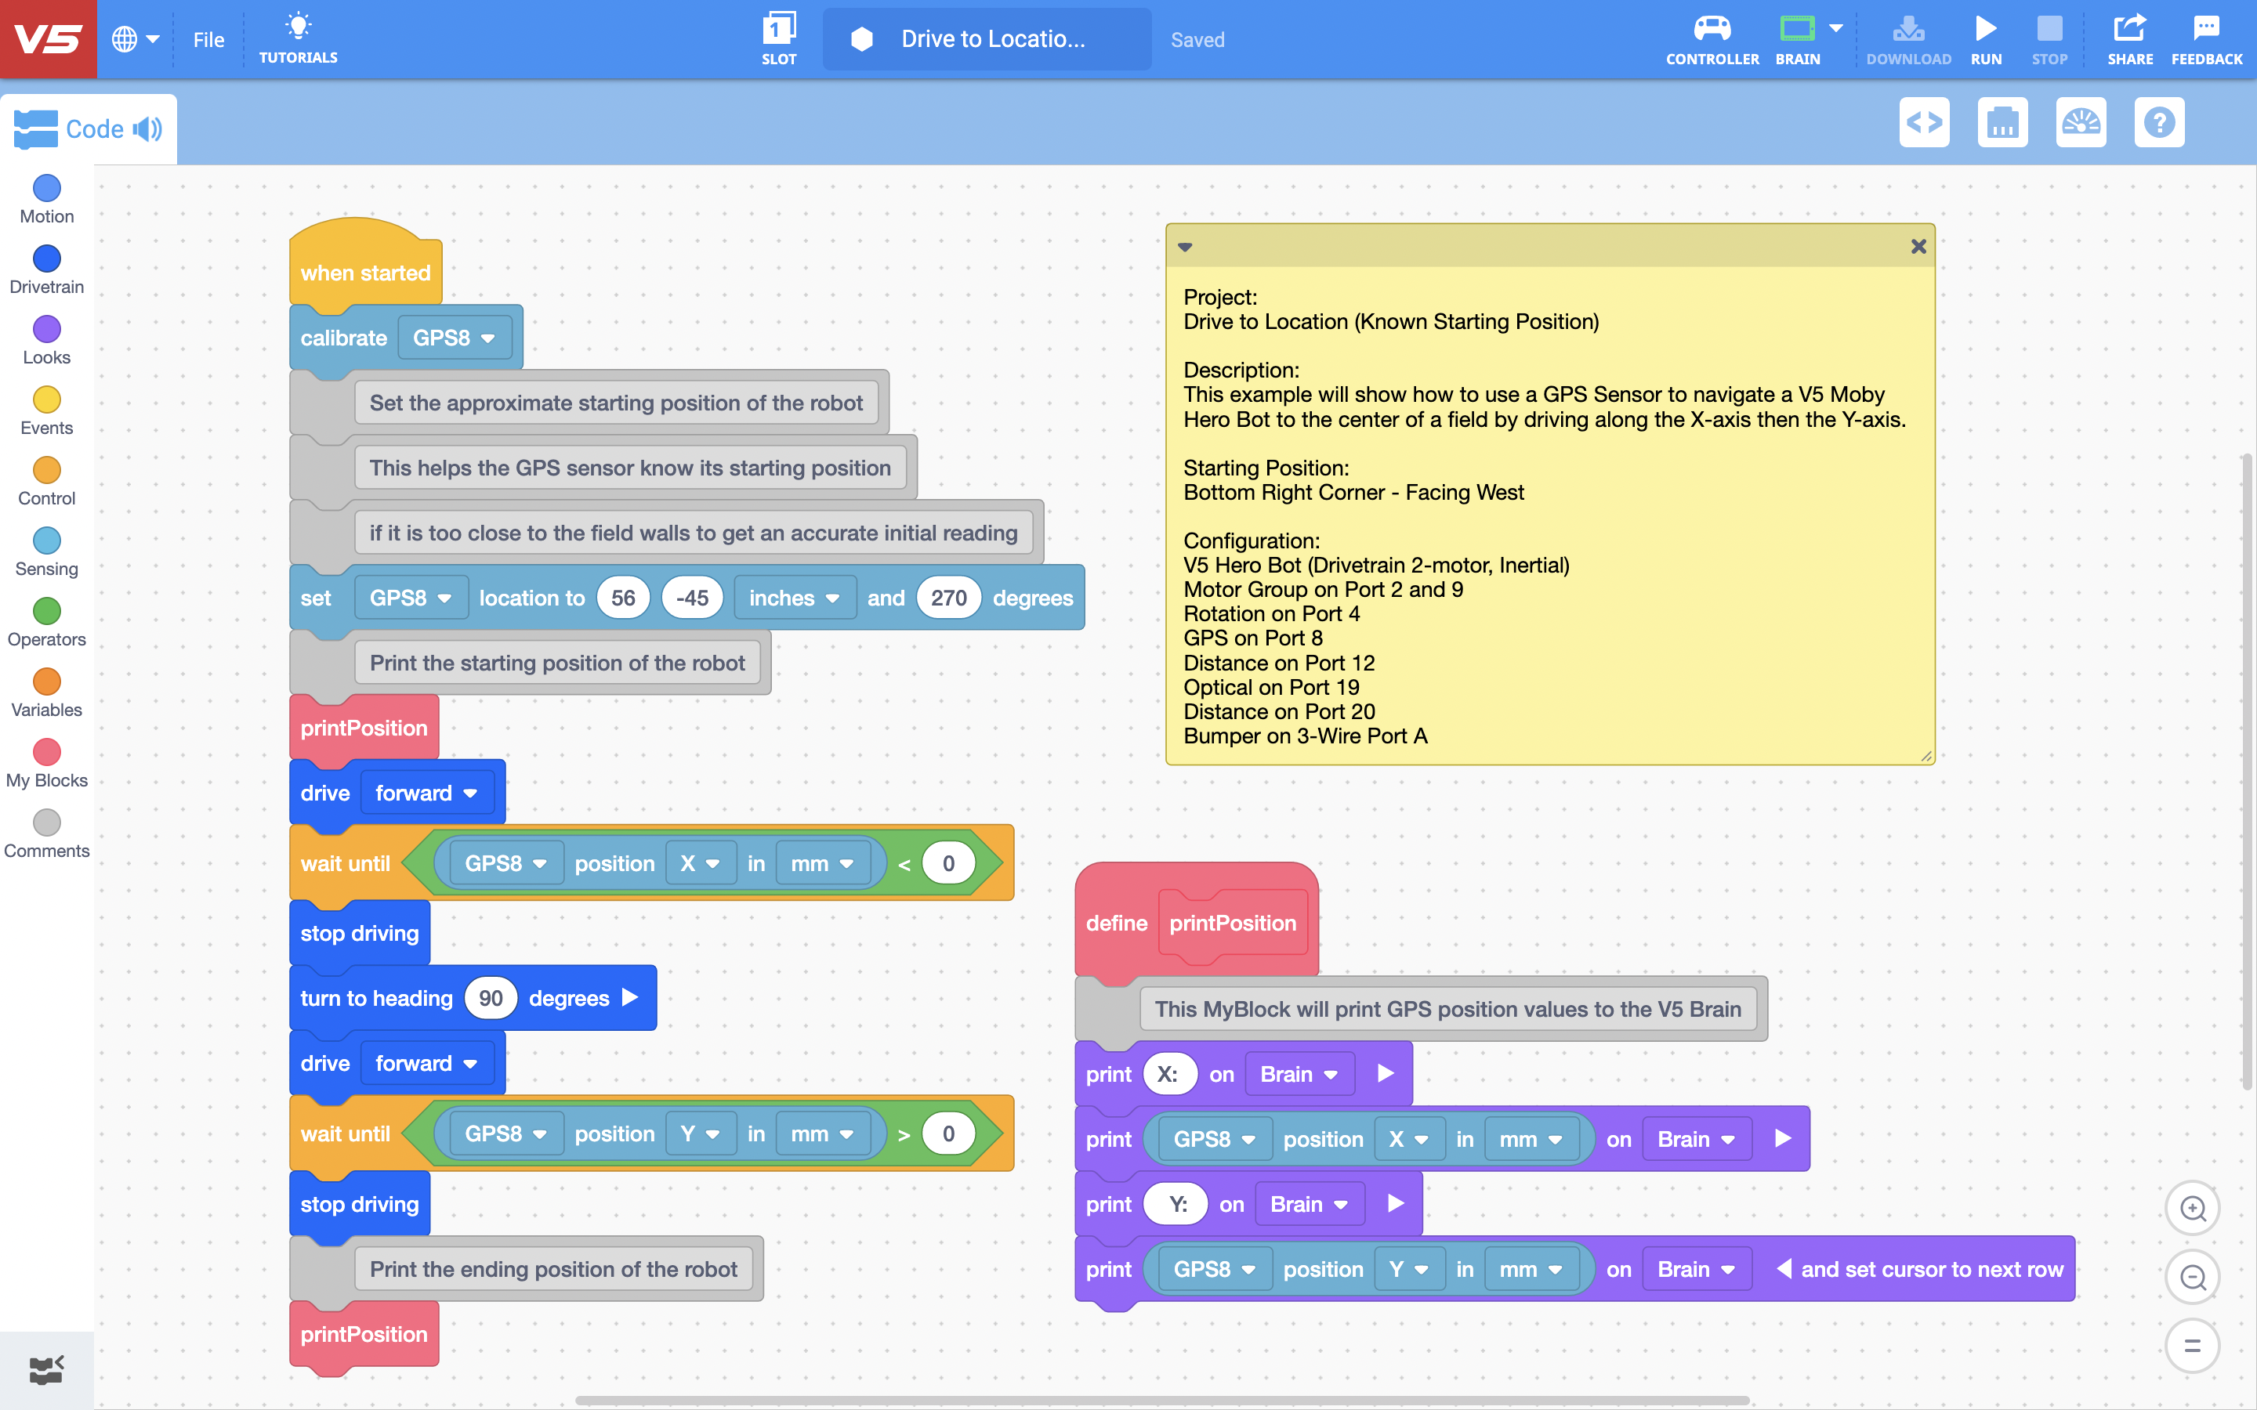2257x1410 pixels.
Task: Click the first stop driving block
Action: [360, 934]
